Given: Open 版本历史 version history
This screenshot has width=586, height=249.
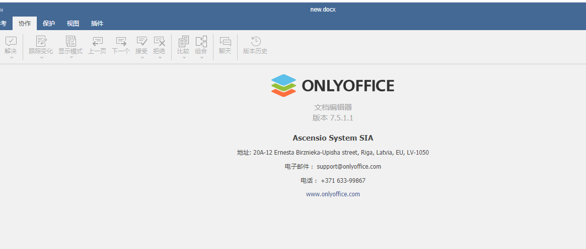Looking at the screenshot, I should tap(255, 45).
